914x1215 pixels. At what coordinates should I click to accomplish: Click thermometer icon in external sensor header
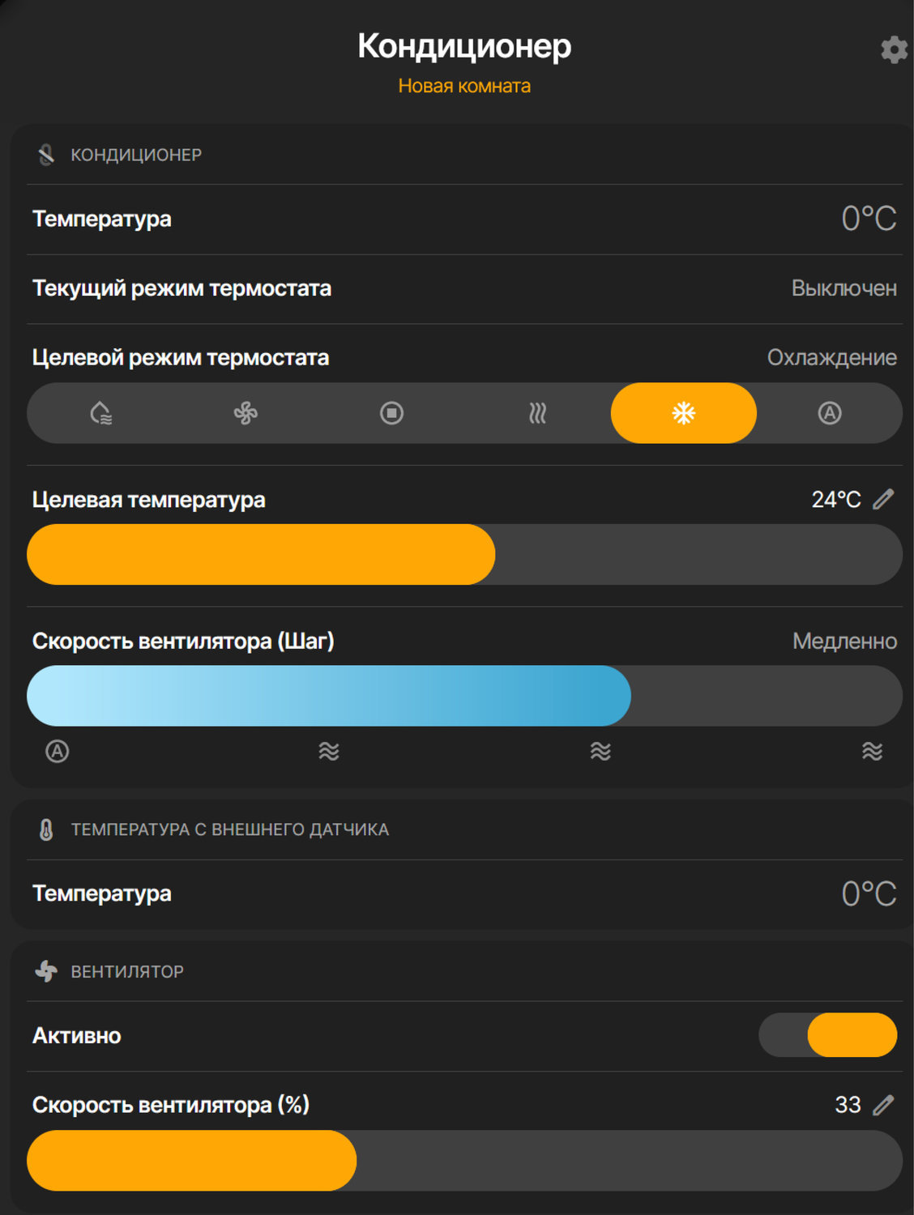pyautogui.click(x=46, y=829)
